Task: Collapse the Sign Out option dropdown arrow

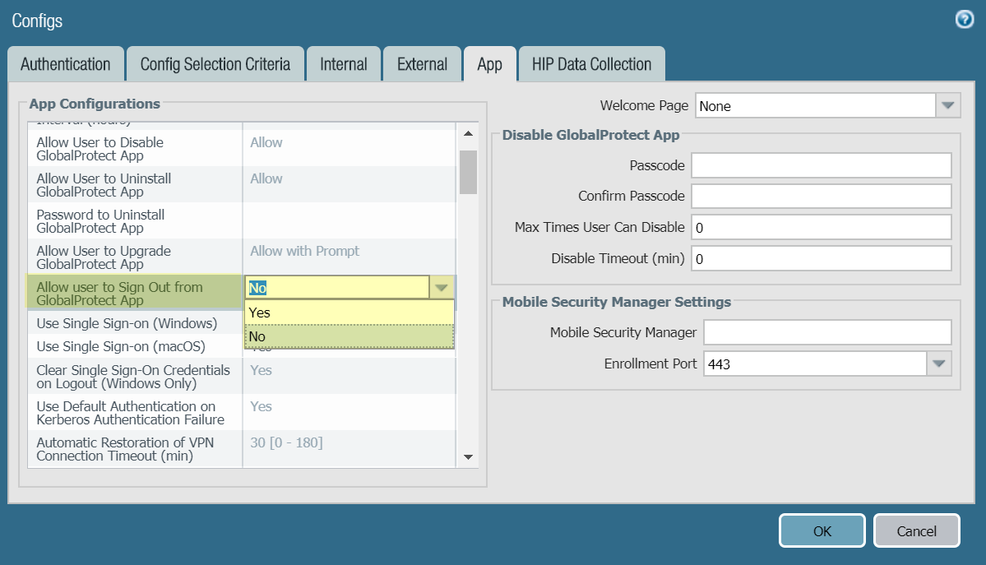Action: 442,287
